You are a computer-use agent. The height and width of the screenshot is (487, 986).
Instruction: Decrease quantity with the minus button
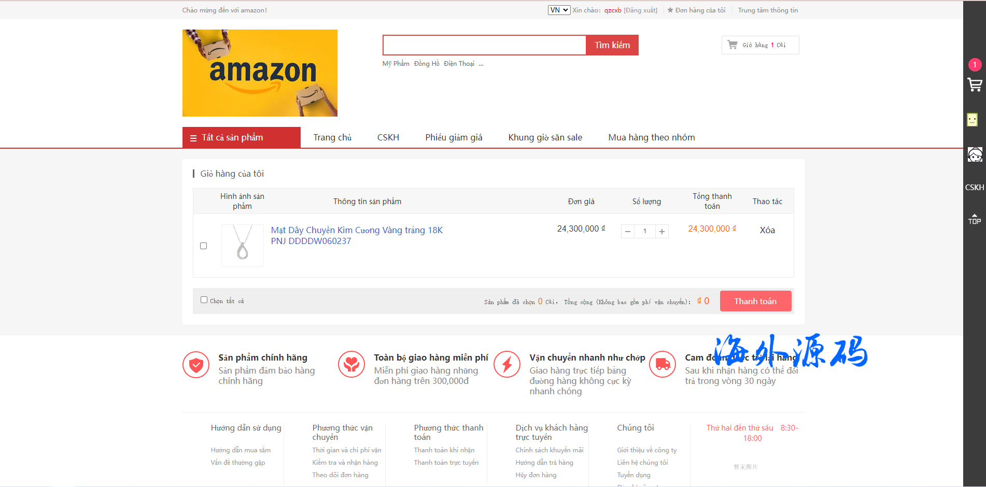[628, 232]
